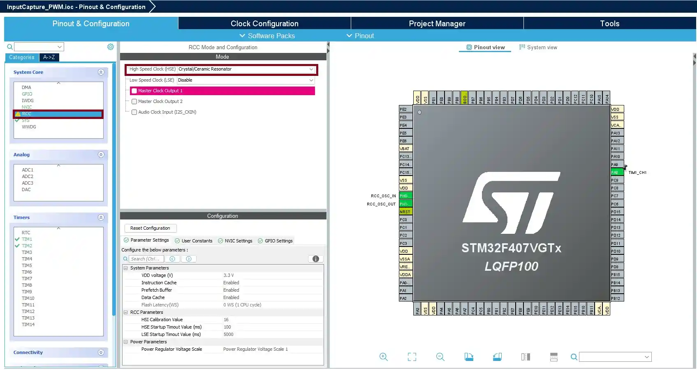
Task: Click the parameter search input field
Action: [146, 259]
